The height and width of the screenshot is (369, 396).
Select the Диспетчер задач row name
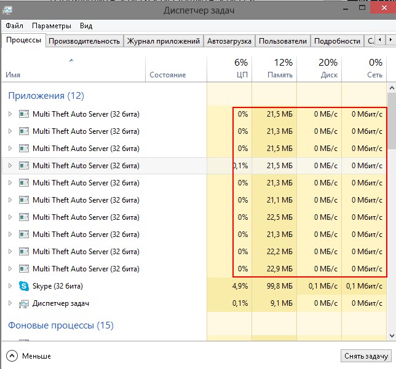point(61,303)
